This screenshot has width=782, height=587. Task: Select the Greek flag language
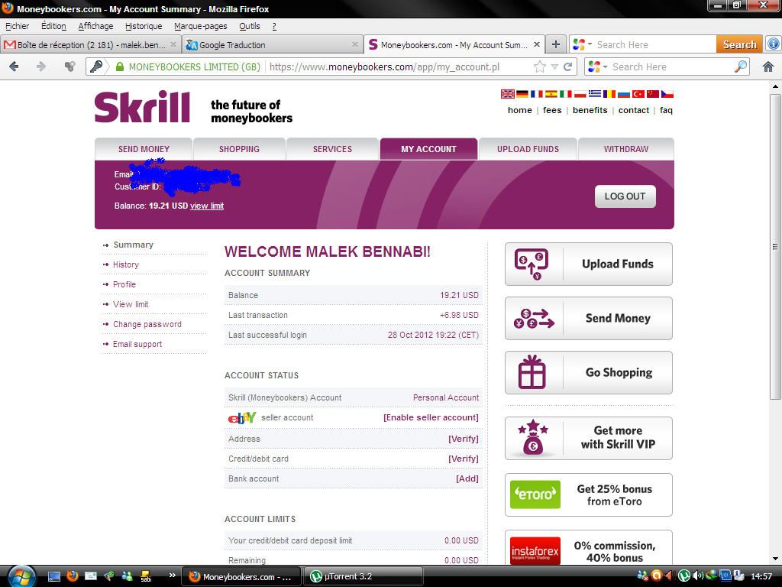tap(594, 94)
